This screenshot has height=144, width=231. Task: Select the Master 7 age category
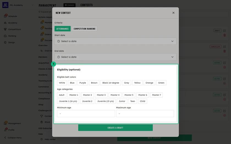[156, 95]
